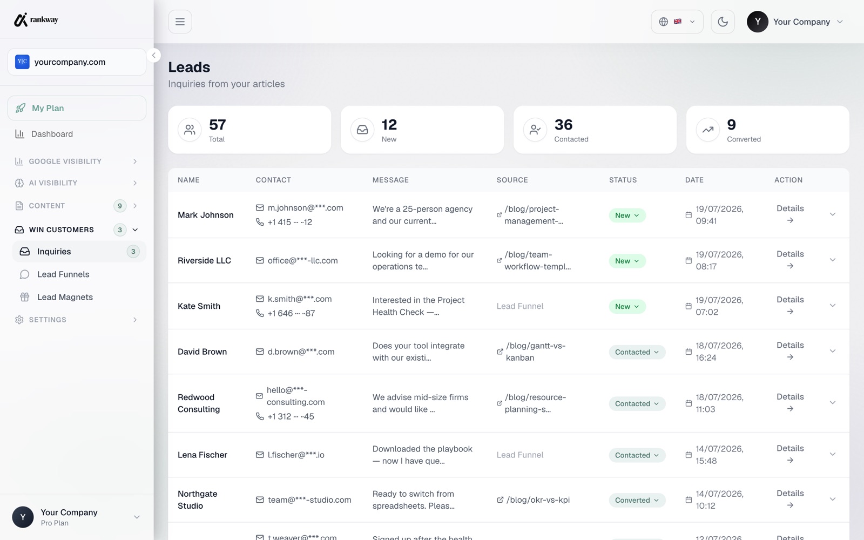The height and width of the screenshot is (540, 864).
Task: Click the Kate Smith name cell
Action: pyautogui.click(x=199, y=306)
